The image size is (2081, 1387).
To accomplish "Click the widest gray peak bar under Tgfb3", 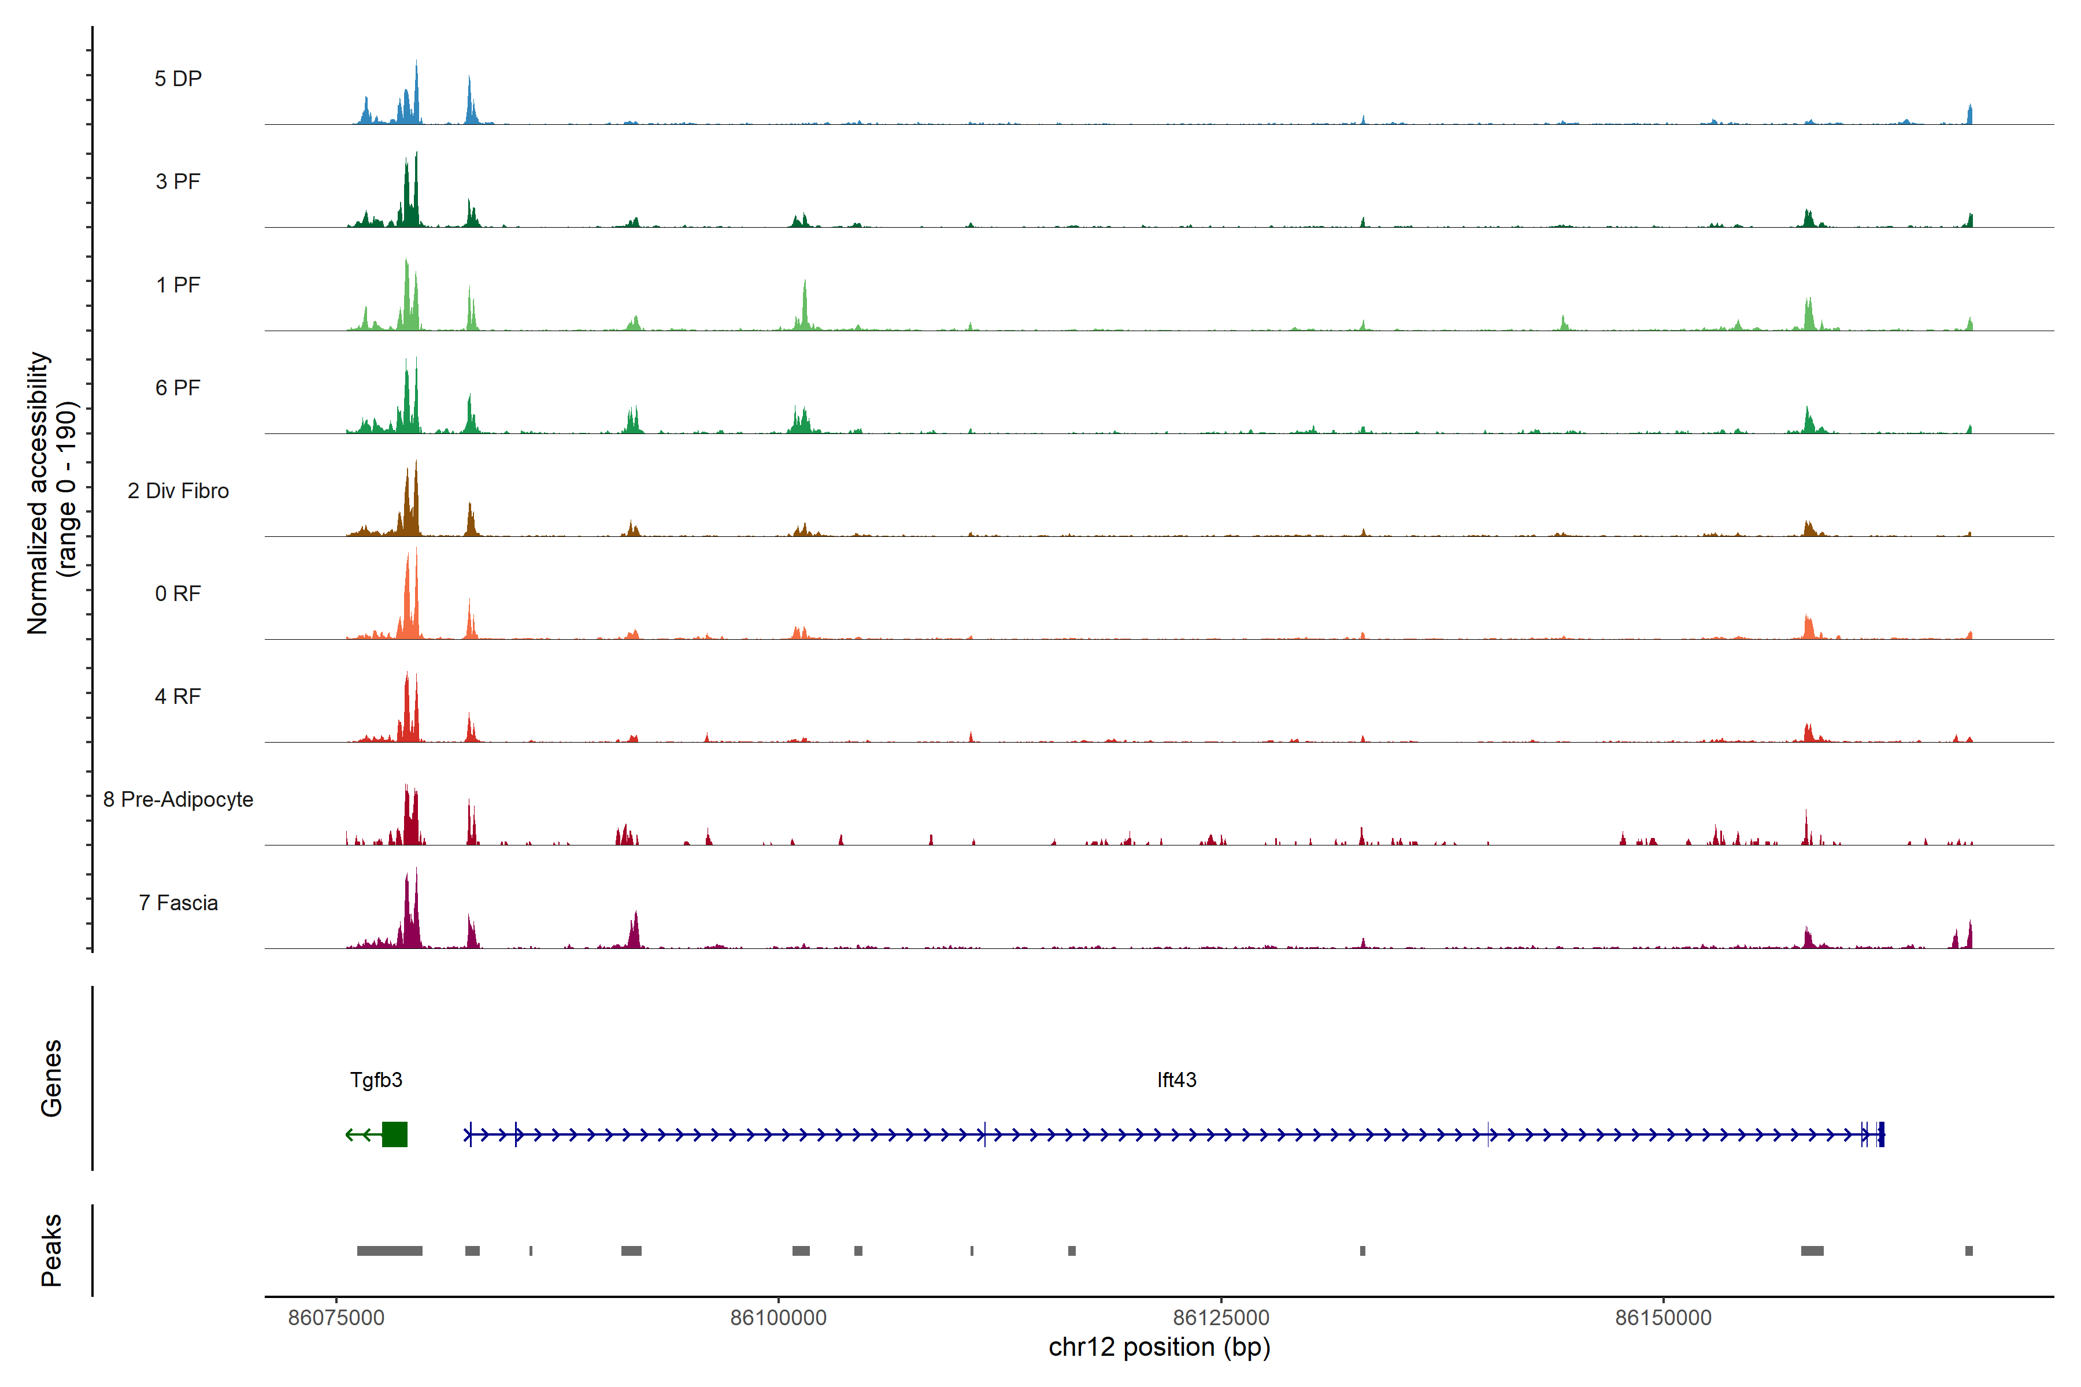I will (x=389, y=1251).
